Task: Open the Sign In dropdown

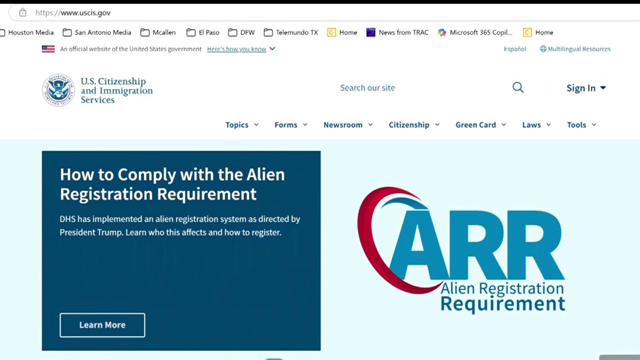Action: [586, 88]
